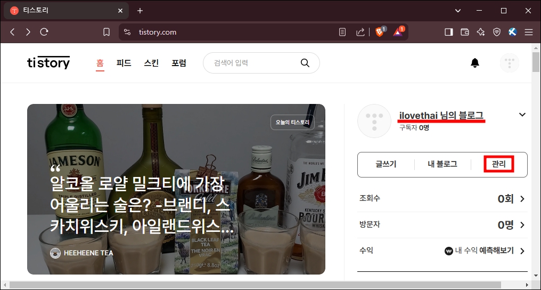This screenshot has width=541, height=290.
Task: Open tab search dropdown chevron
Action: coord(458,11)
